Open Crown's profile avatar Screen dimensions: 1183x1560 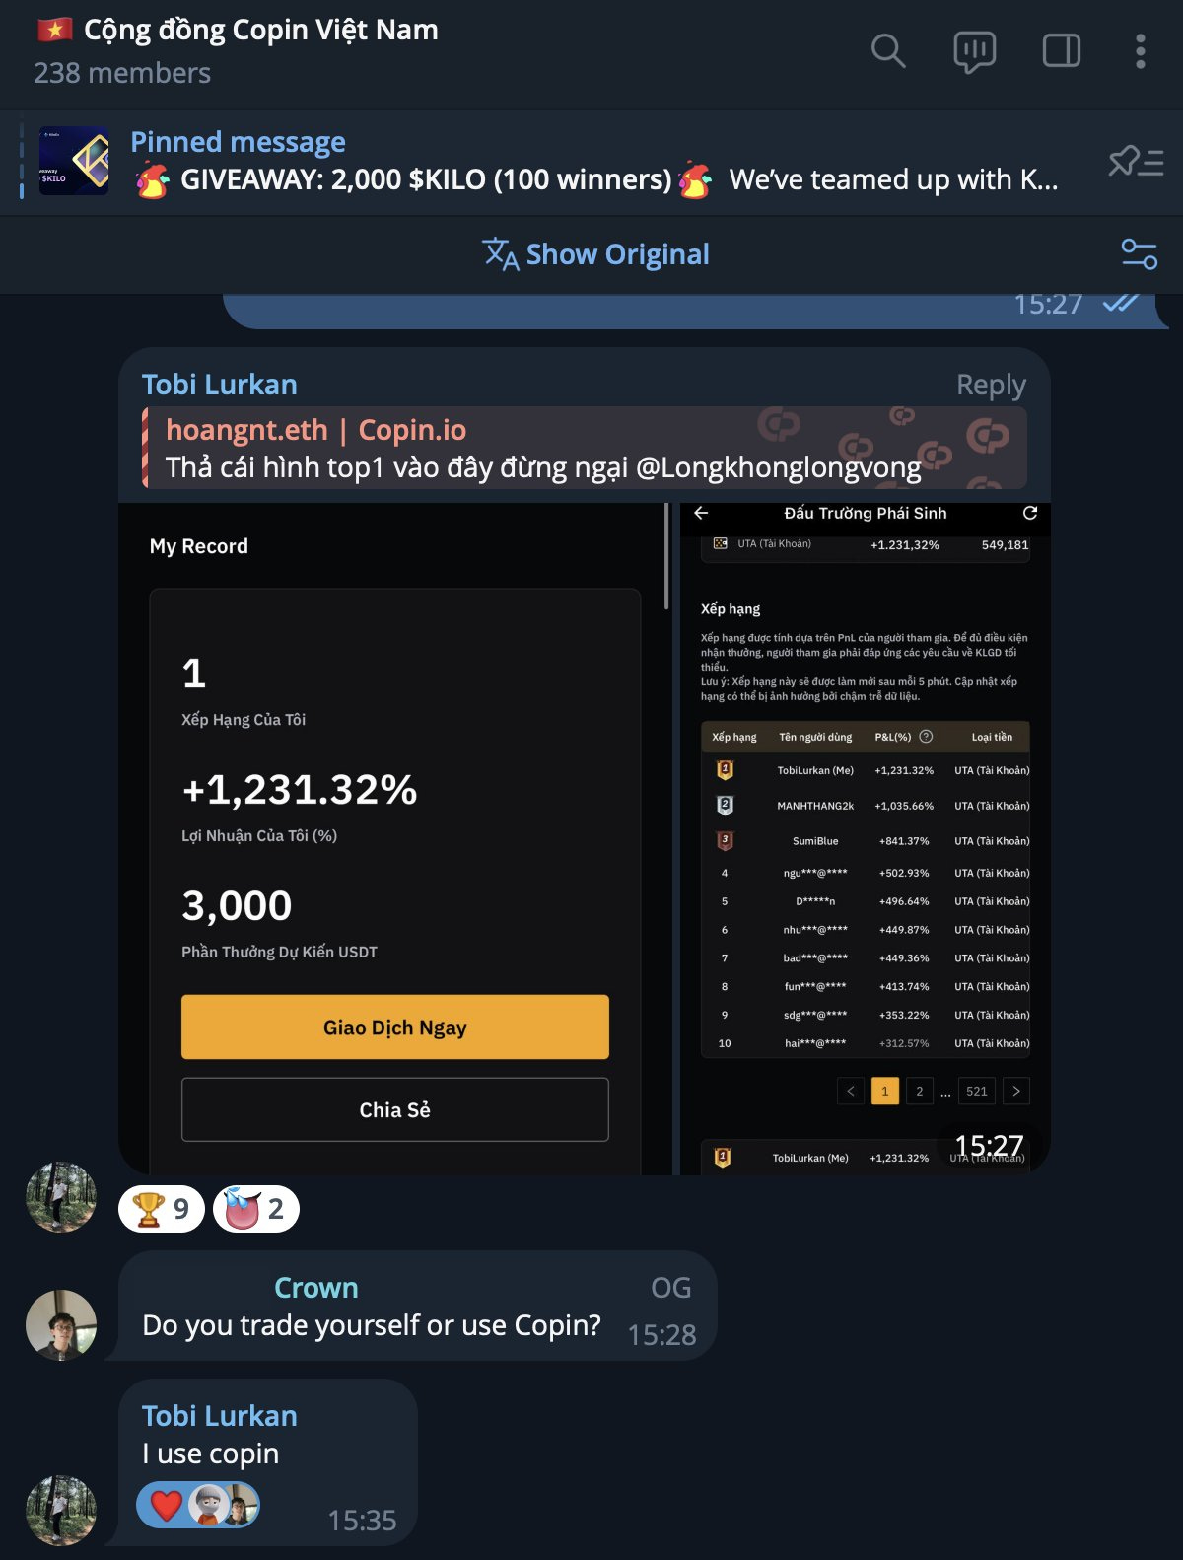(x=61, y=1325)
